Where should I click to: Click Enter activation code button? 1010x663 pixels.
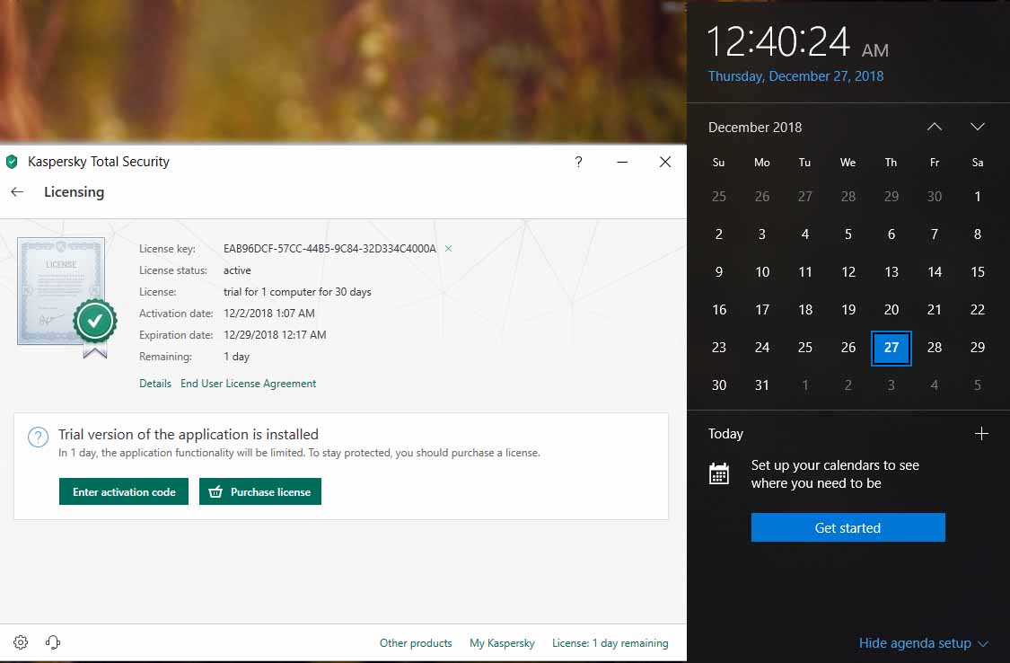(124, 491)
